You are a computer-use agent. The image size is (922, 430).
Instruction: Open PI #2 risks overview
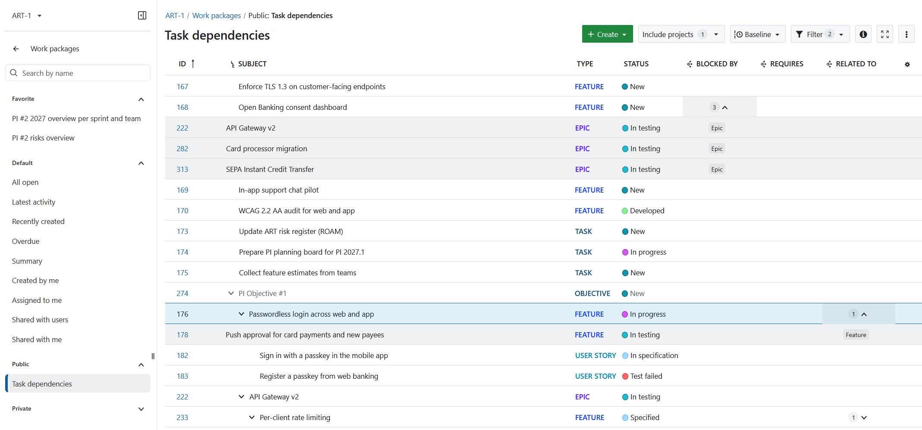[x=43, y=138]
